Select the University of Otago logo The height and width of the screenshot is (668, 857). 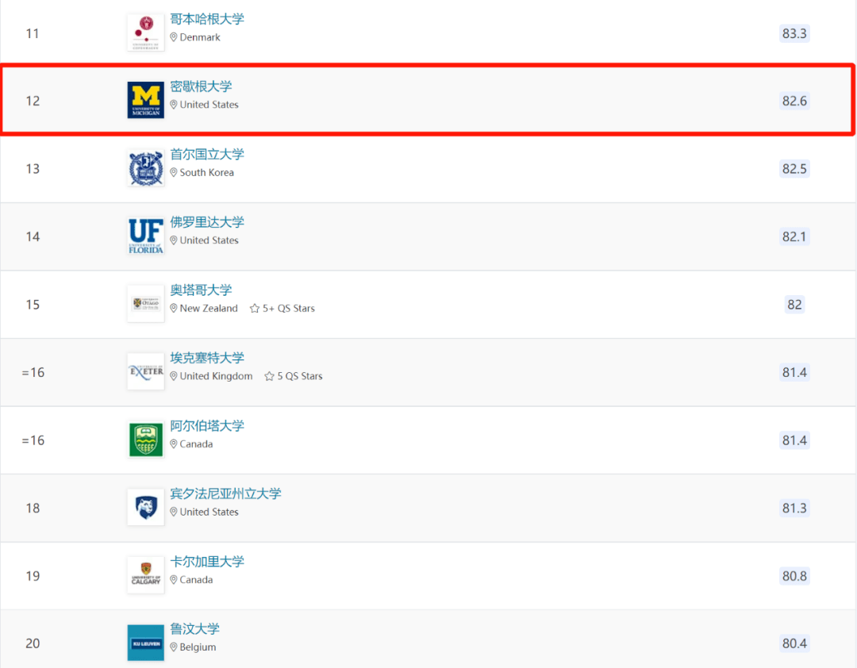pyautogui.click(x=146, y=304)
